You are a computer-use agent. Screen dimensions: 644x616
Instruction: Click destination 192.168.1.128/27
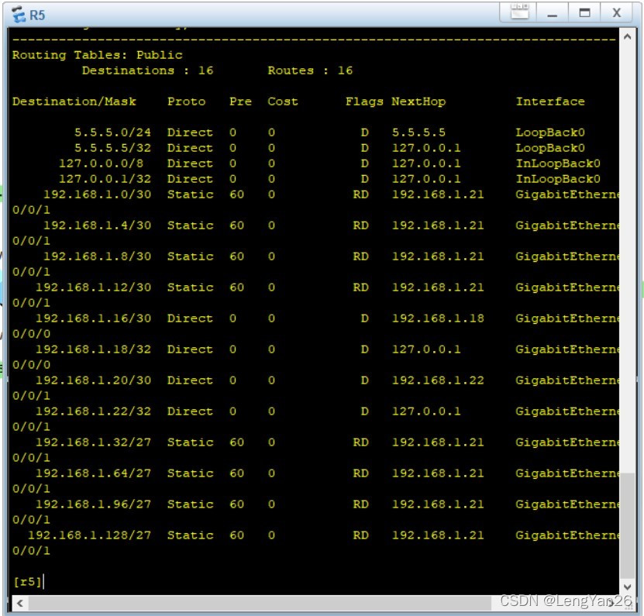click(90, 535)
